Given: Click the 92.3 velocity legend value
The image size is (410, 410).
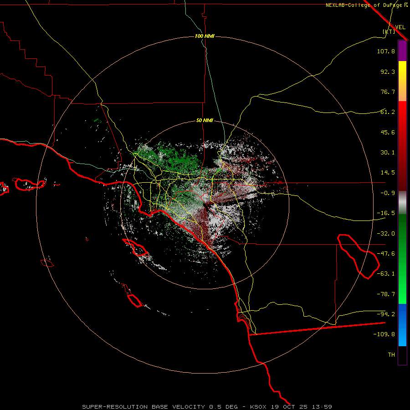Looking at the screenshot, I should (x=388, y=72).
